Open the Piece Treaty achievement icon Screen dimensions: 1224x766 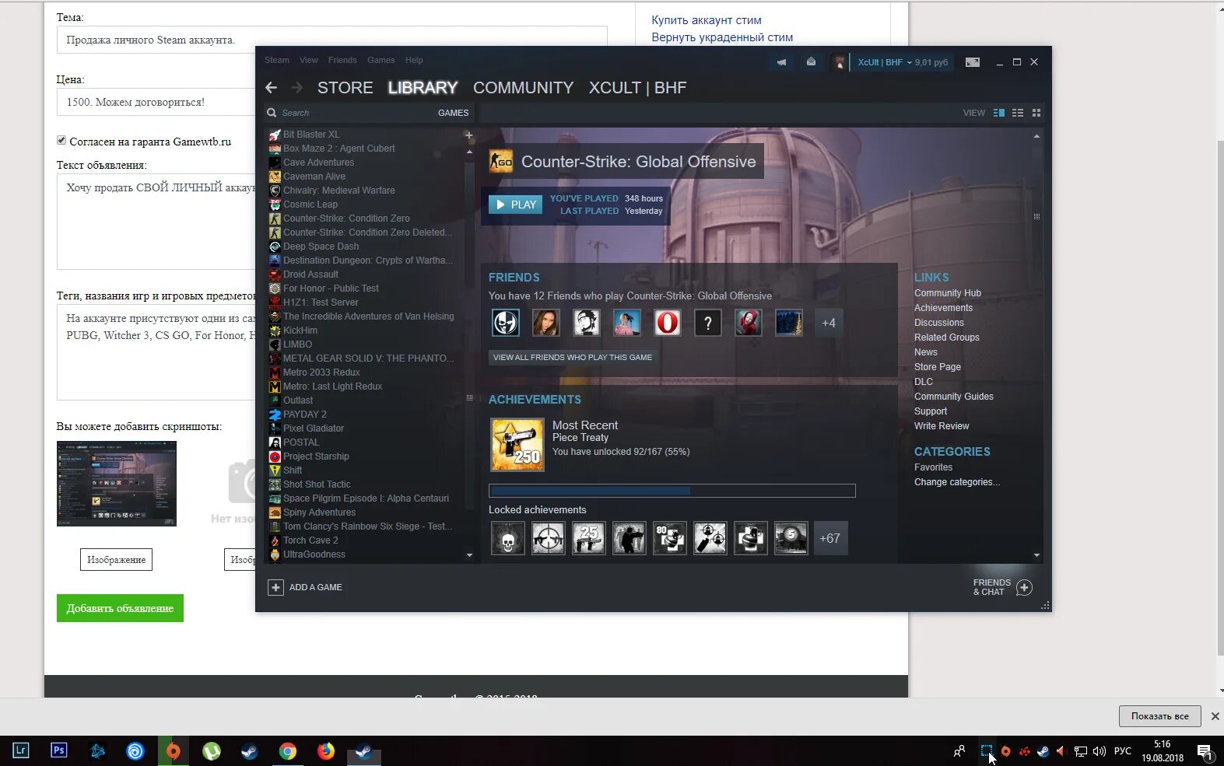517,445
